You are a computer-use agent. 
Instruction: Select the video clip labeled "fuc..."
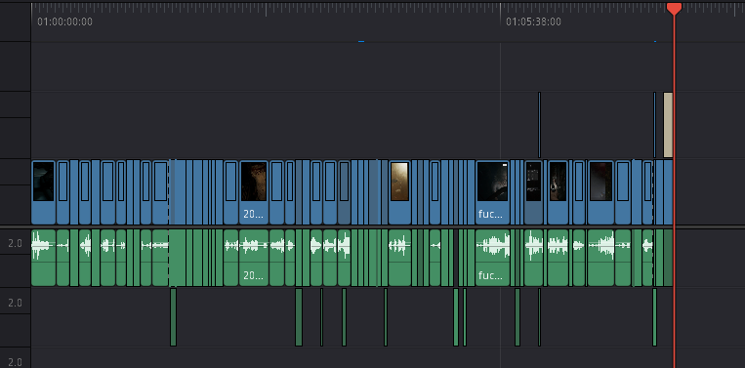[x=492, y=192]
